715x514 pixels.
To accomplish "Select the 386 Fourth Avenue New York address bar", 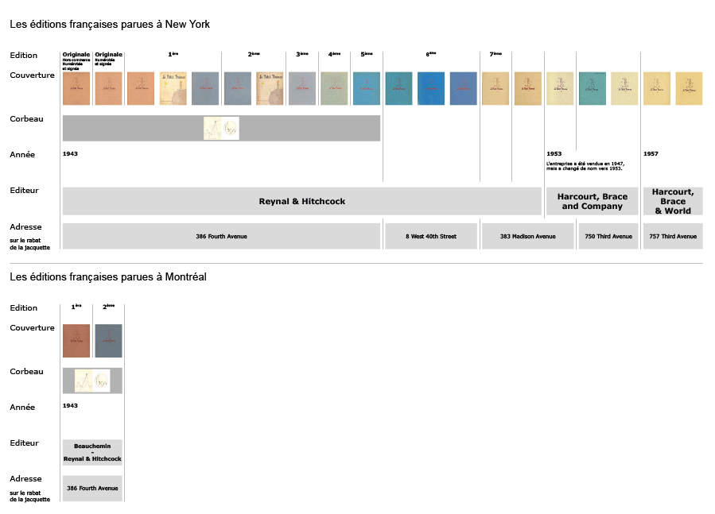I will coord(221,236).
